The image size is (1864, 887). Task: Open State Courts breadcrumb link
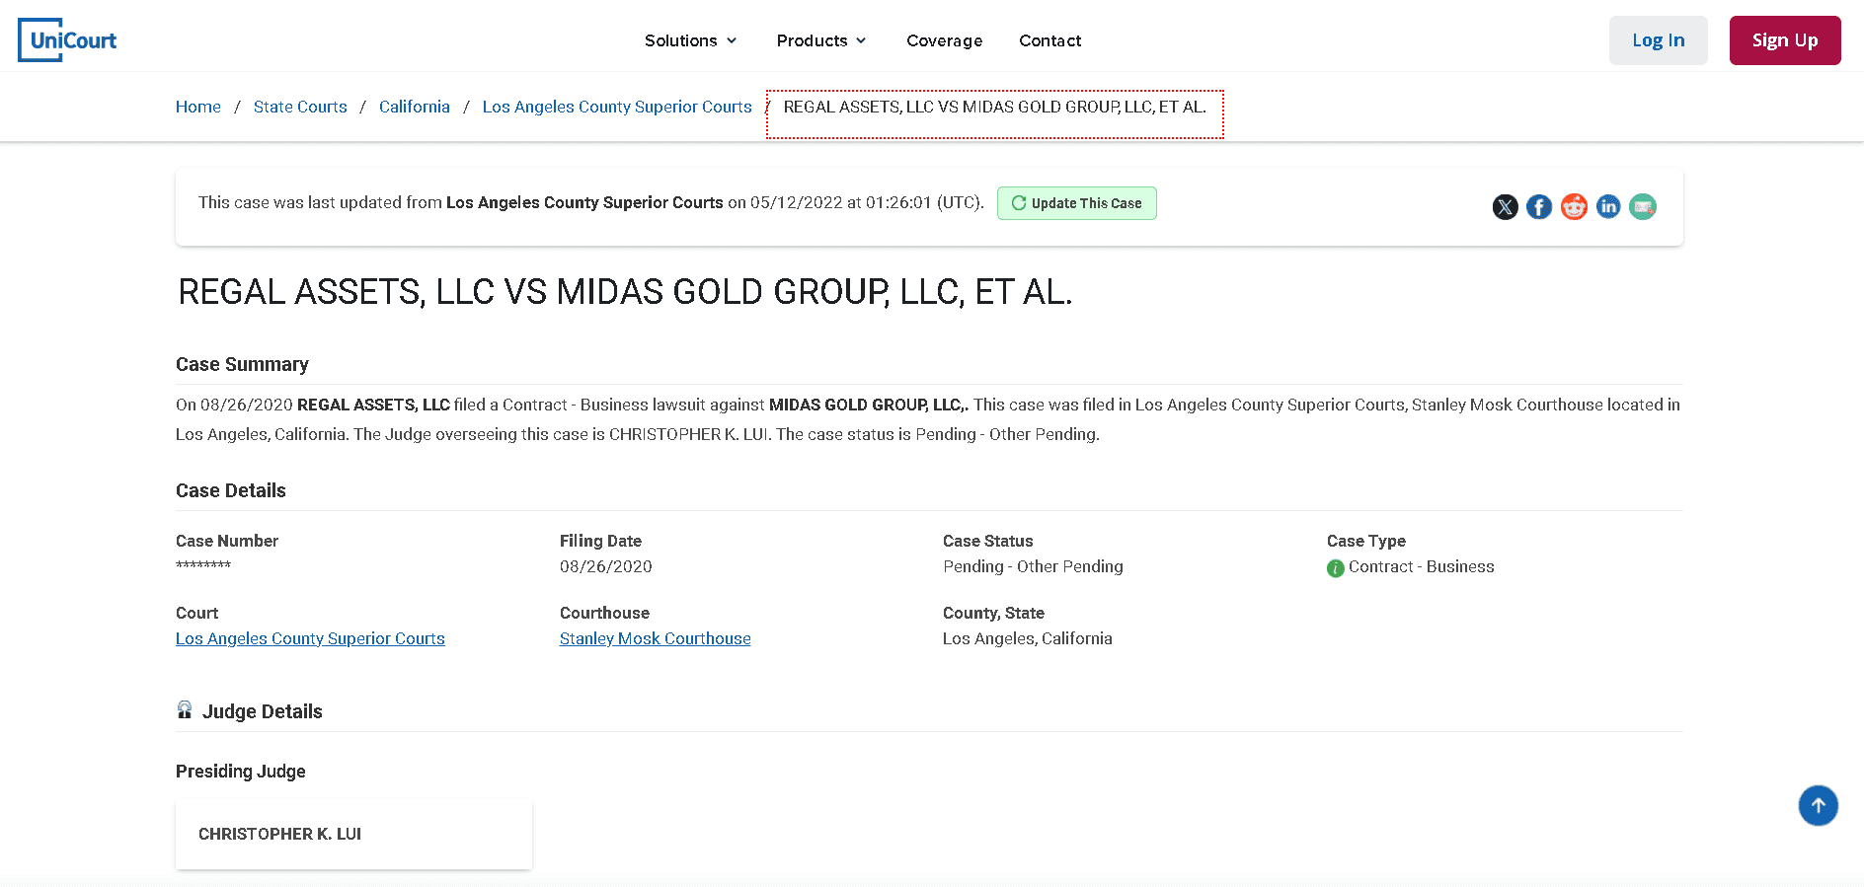pyautogui.click(x=300, y=107)
